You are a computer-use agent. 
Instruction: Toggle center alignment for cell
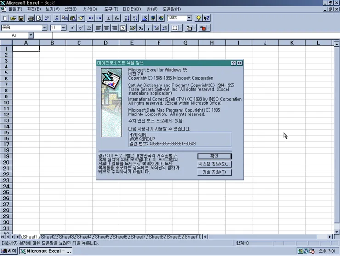coord(107,28)
